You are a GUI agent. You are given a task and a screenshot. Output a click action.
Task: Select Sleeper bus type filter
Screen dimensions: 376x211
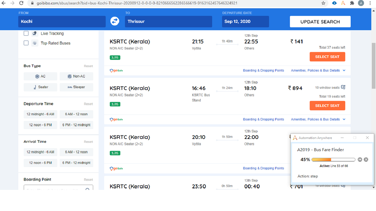[x=76, y=87]
